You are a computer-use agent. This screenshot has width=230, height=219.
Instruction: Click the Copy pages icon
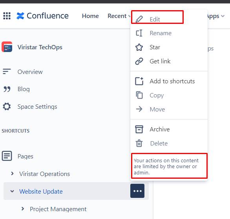pyautogui.click(x=139, y=95)
